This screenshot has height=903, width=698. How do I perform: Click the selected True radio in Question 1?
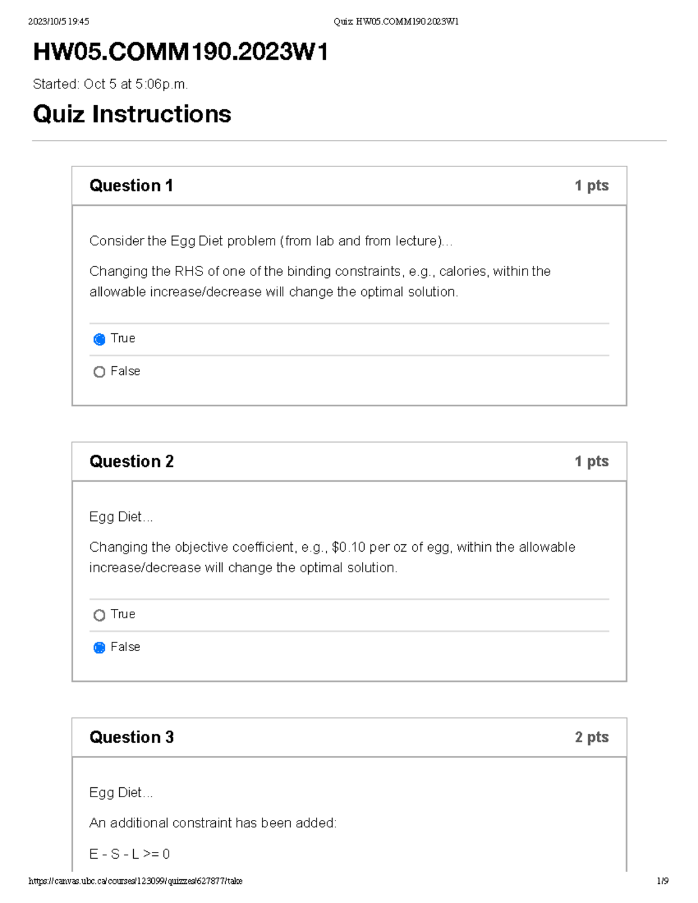click(99, 338)
